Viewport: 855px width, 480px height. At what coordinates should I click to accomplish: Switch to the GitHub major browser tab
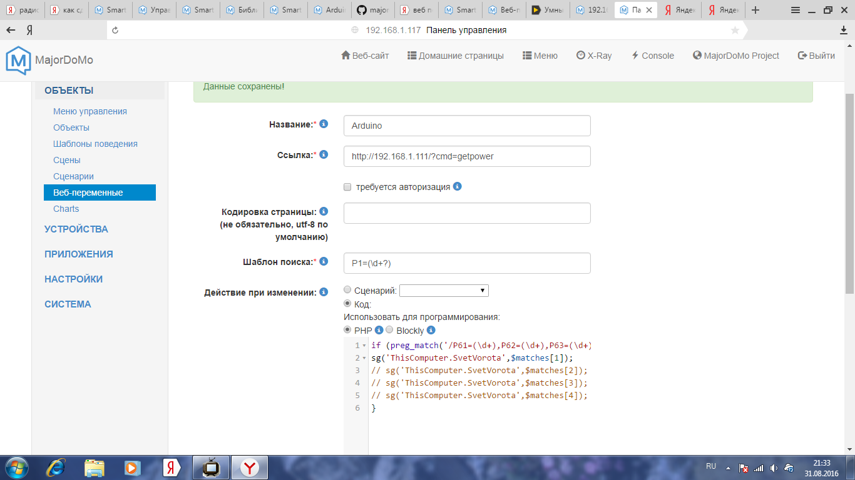click(x=373, y=10)
